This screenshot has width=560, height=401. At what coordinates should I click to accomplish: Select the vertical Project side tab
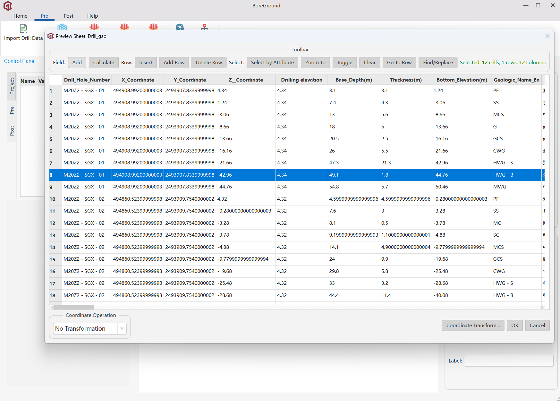[12, 86]
